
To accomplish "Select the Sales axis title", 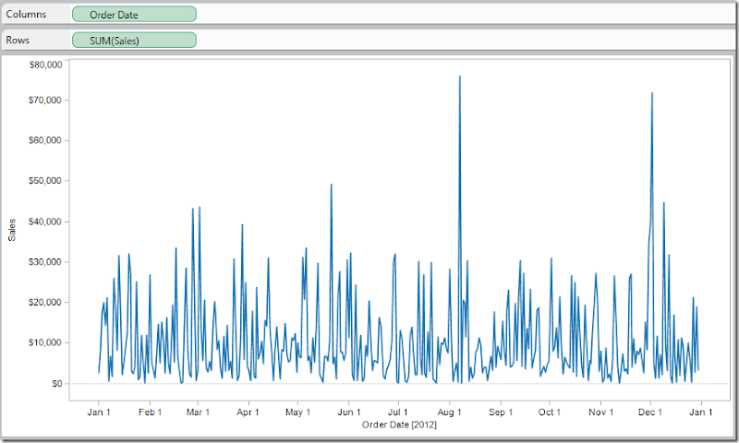I will tap(12, 230).
